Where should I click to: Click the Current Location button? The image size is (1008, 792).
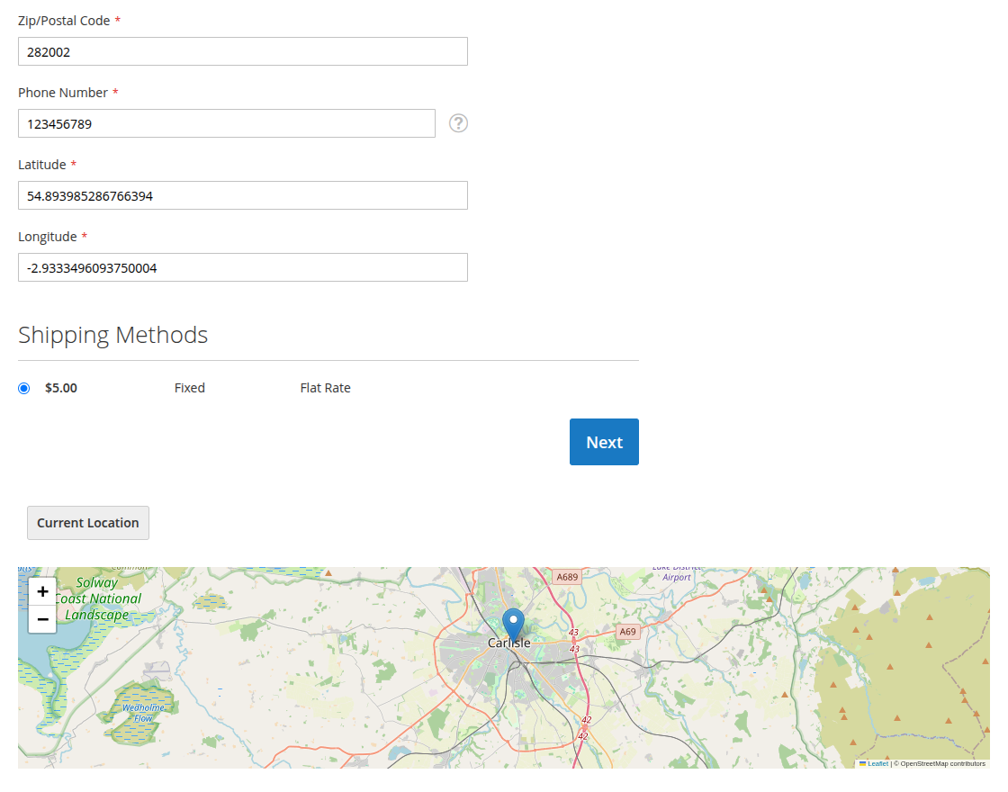(x=88, y=523)
